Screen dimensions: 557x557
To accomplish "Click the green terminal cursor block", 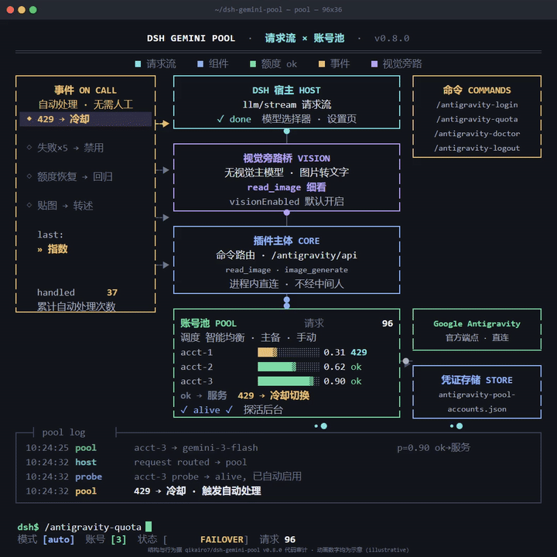I will [x=149, y=527].
